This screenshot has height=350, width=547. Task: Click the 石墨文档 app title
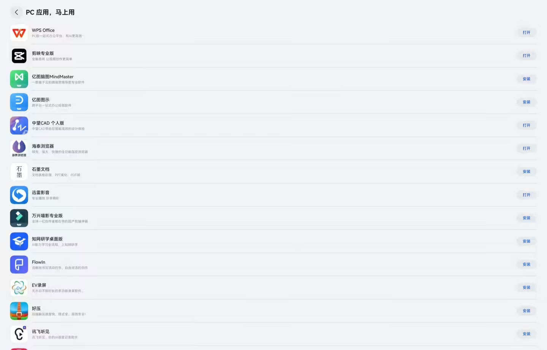click(x=41, y=169)
